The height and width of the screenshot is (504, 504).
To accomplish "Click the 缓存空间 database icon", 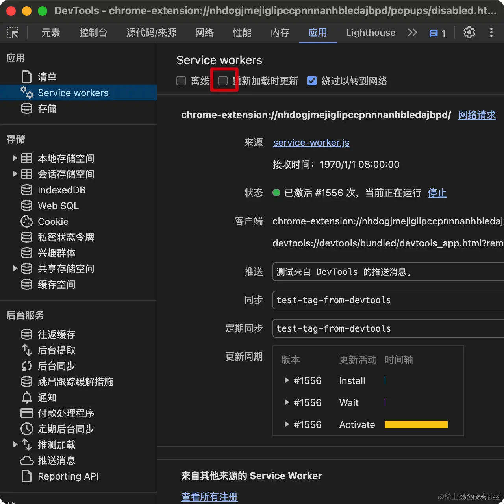I will 27,284.
